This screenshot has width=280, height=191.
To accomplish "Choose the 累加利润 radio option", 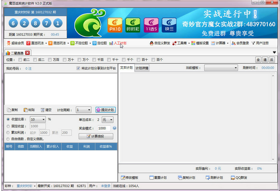I will click(x=8, y=132).
